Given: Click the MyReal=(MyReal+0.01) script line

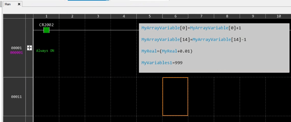Looking at the screenshot, I should (167, 51).
